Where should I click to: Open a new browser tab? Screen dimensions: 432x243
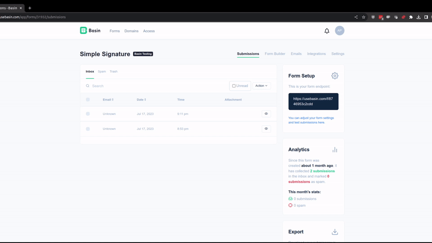coord(30,8)
